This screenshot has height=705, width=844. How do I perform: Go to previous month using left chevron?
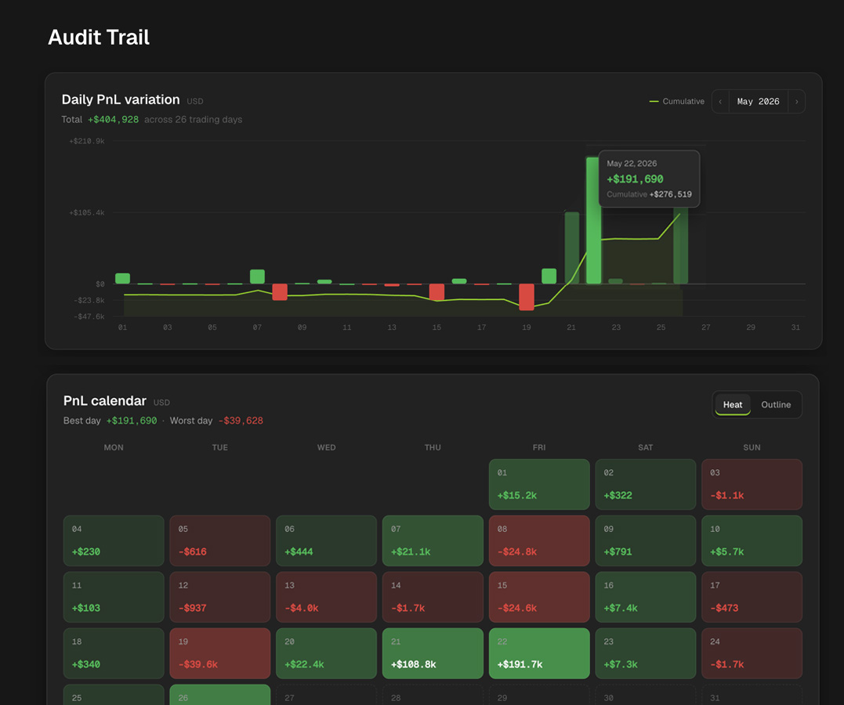click(720, 101)
